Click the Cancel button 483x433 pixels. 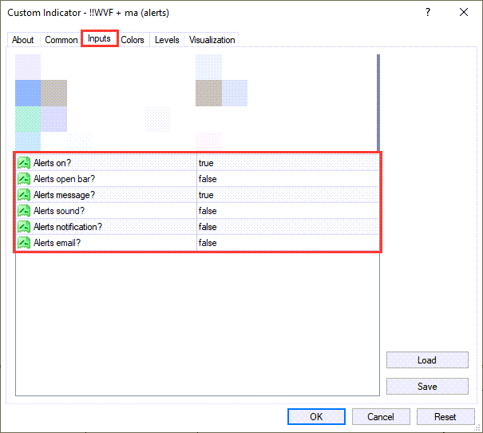point(381,417)
